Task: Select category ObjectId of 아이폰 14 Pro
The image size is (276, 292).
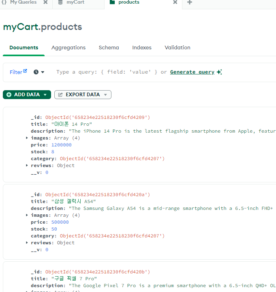Action: 112,159
